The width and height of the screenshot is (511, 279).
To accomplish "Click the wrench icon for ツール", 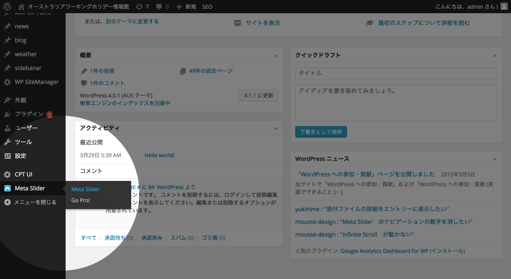I will [7, 142].
